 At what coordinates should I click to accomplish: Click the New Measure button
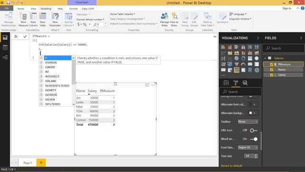(x=23, y=20)
